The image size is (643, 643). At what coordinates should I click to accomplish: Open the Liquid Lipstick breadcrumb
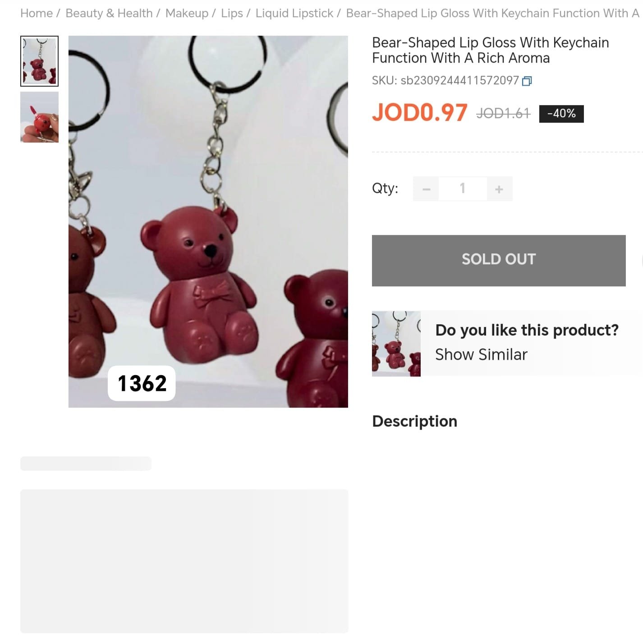pos(294,14)
